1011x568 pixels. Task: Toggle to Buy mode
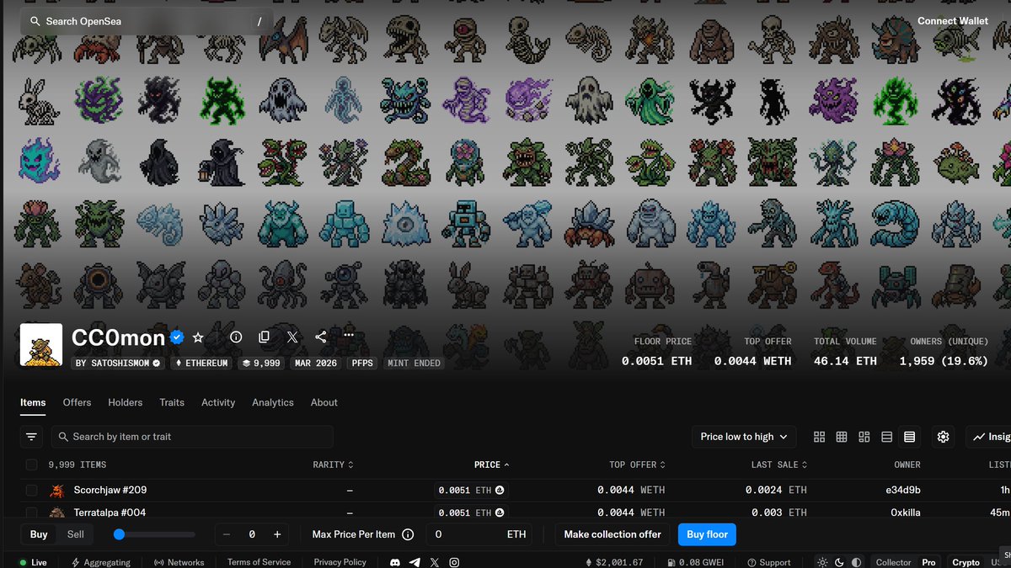[39, 534]
